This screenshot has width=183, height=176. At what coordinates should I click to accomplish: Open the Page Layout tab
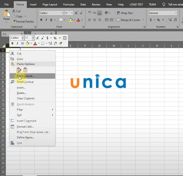(x=50, y=4)
